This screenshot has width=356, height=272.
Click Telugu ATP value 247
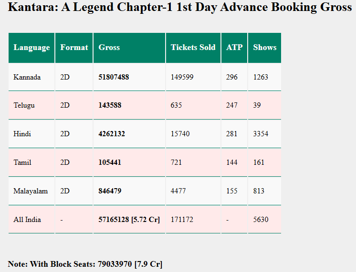(232, 105)
